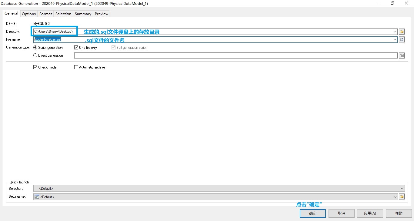
Task: Click the folder icon at Settings set row
Action: pyautogui.click(x=402, y=196)
